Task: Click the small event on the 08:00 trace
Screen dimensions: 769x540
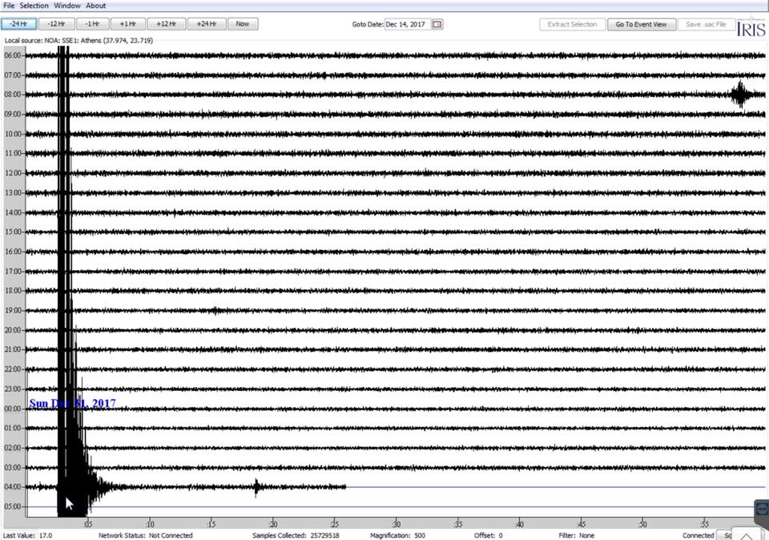Action: click(x=740, y=95)
